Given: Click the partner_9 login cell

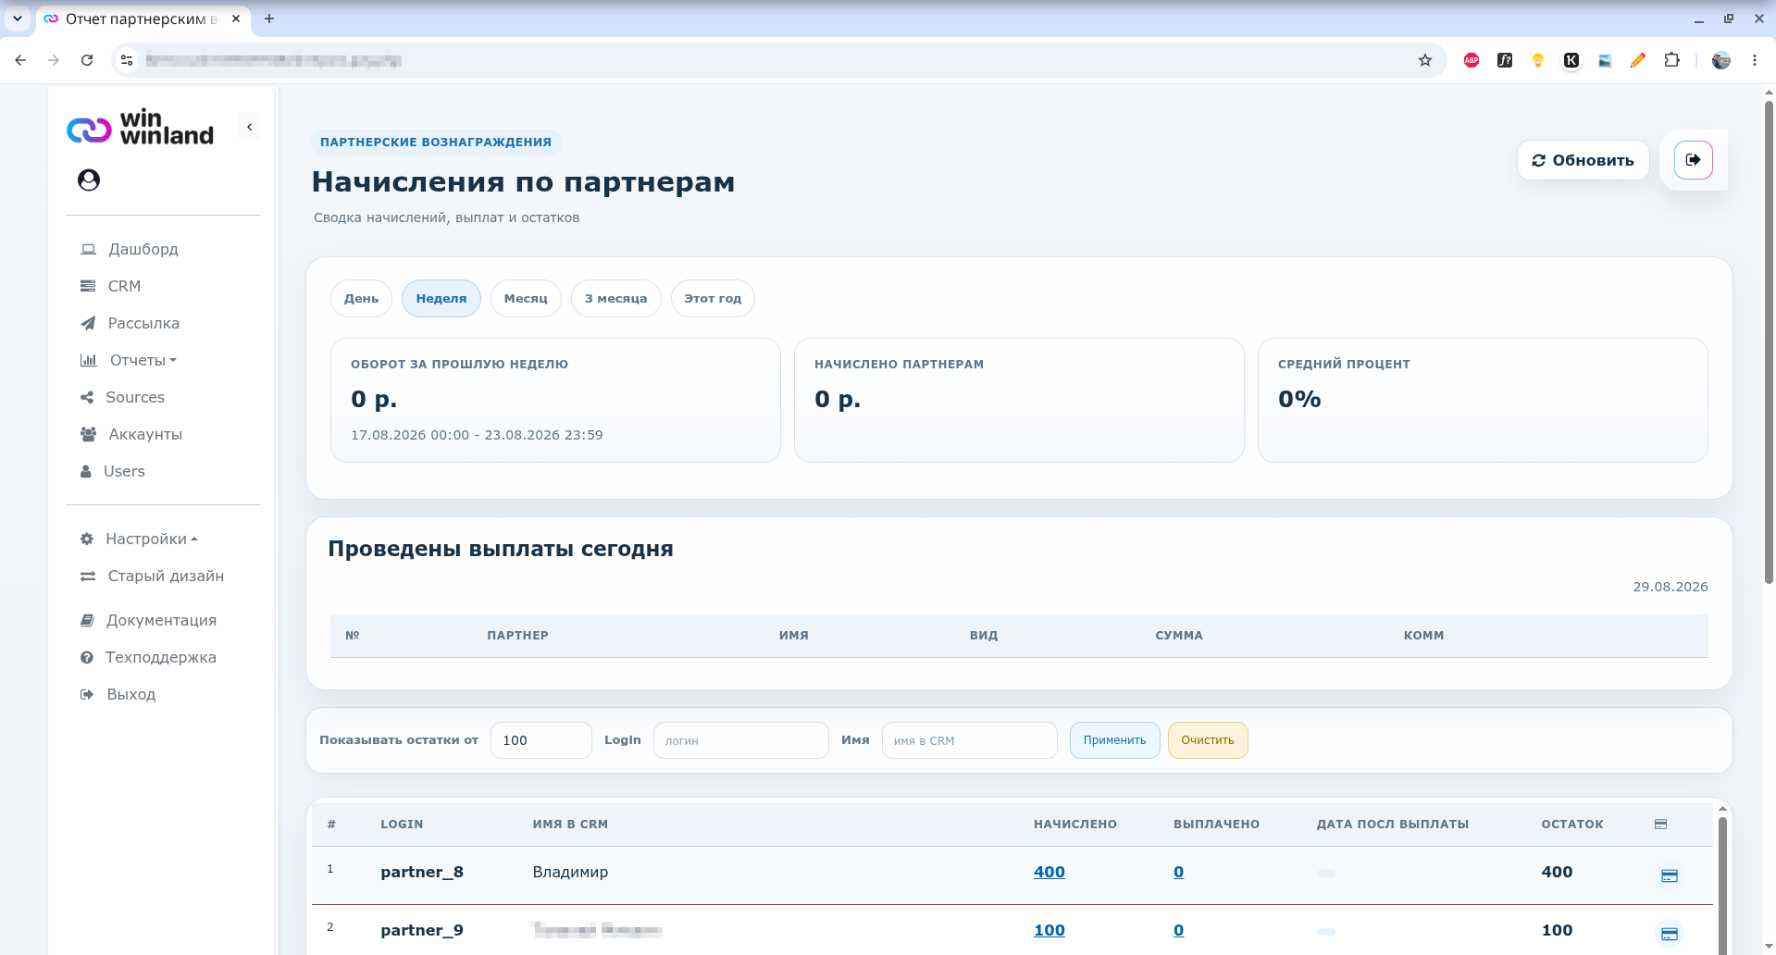Looking at the screenshot, I should pos(422,930).
